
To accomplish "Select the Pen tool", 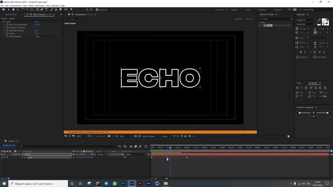I will 42,9.
